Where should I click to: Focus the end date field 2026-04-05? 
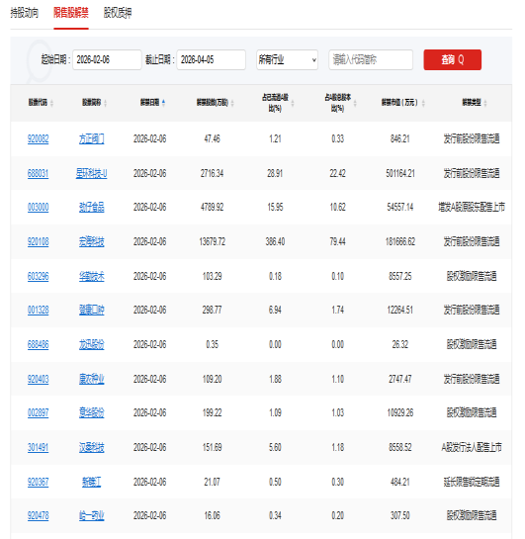[x=211, y=59]
